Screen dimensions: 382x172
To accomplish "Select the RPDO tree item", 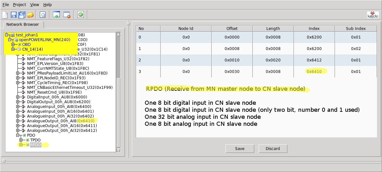I will click(36, 145).
